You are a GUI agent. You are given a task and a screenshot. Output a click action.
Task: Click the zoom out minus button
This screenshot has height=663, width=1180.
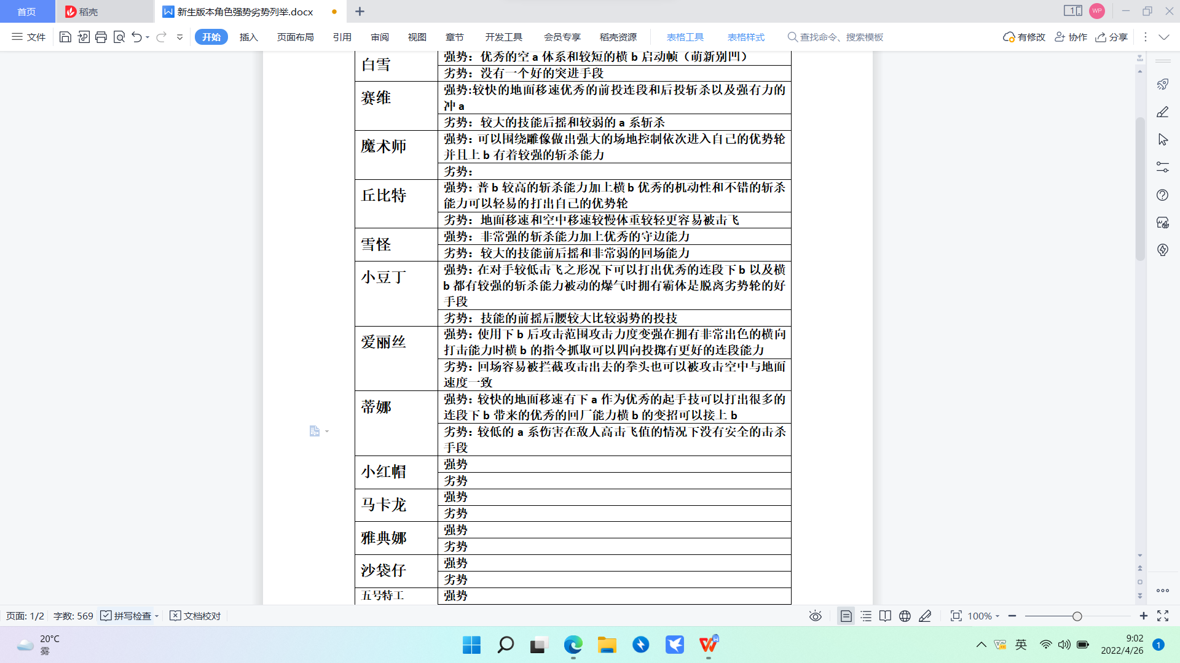coord(1012,616)
